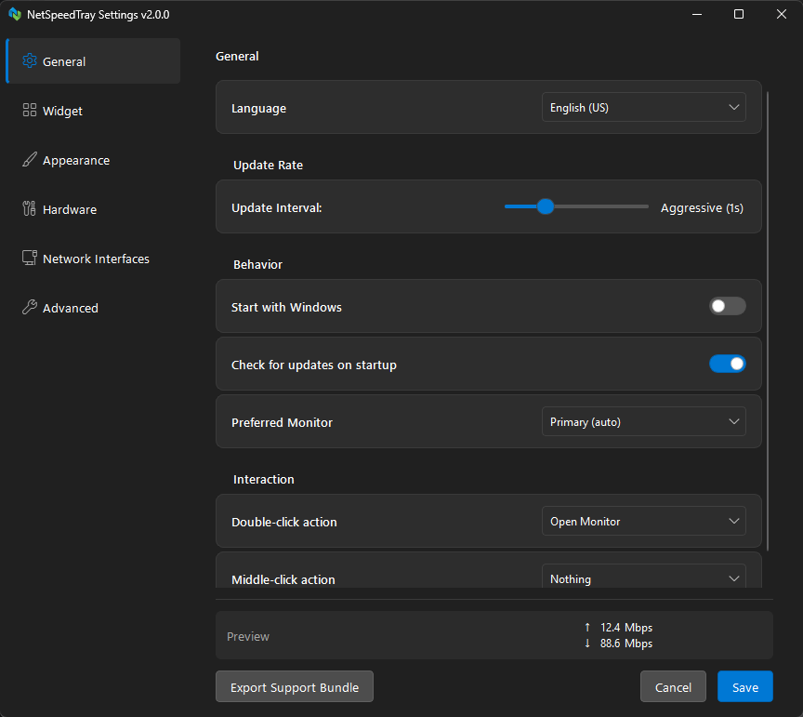Click the right end of Update Interval track

[646, 206]
